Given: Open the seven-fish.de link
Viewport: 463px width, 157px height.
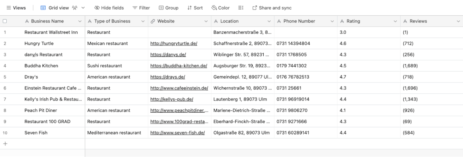Looking at the screenshot, I should tap(177, 133).
